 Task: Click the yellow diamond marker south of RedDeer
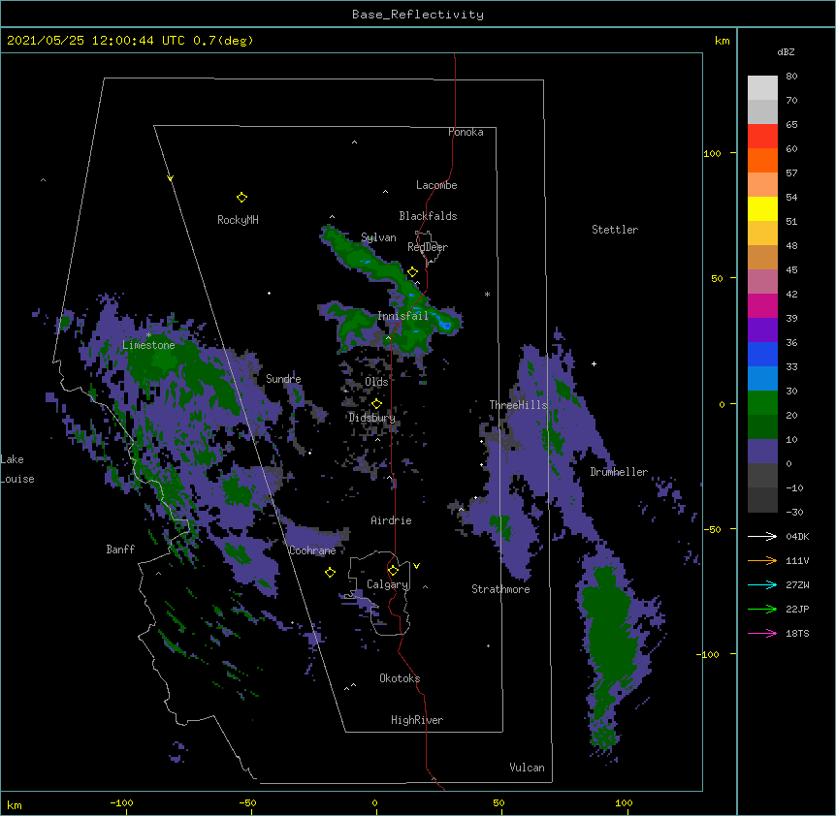coord(412,272)
